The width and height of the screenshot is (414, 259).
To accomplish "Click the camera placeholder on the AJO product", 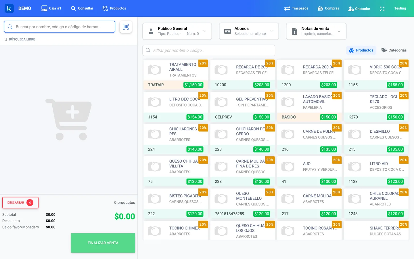I will point(288,166).
